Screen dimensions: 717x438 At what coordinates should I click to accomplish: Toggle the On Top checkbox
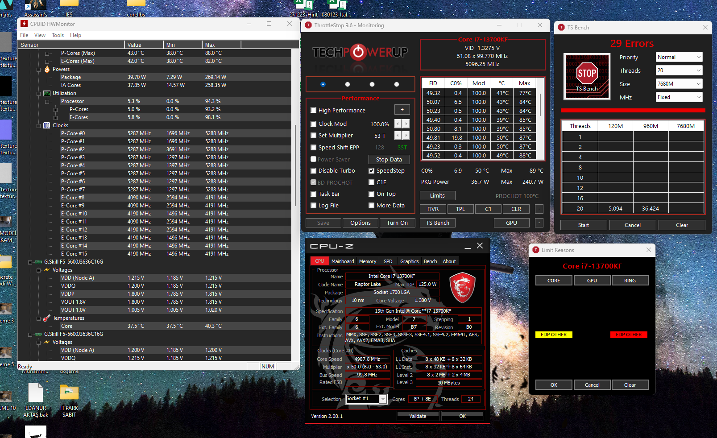[372, 194]
